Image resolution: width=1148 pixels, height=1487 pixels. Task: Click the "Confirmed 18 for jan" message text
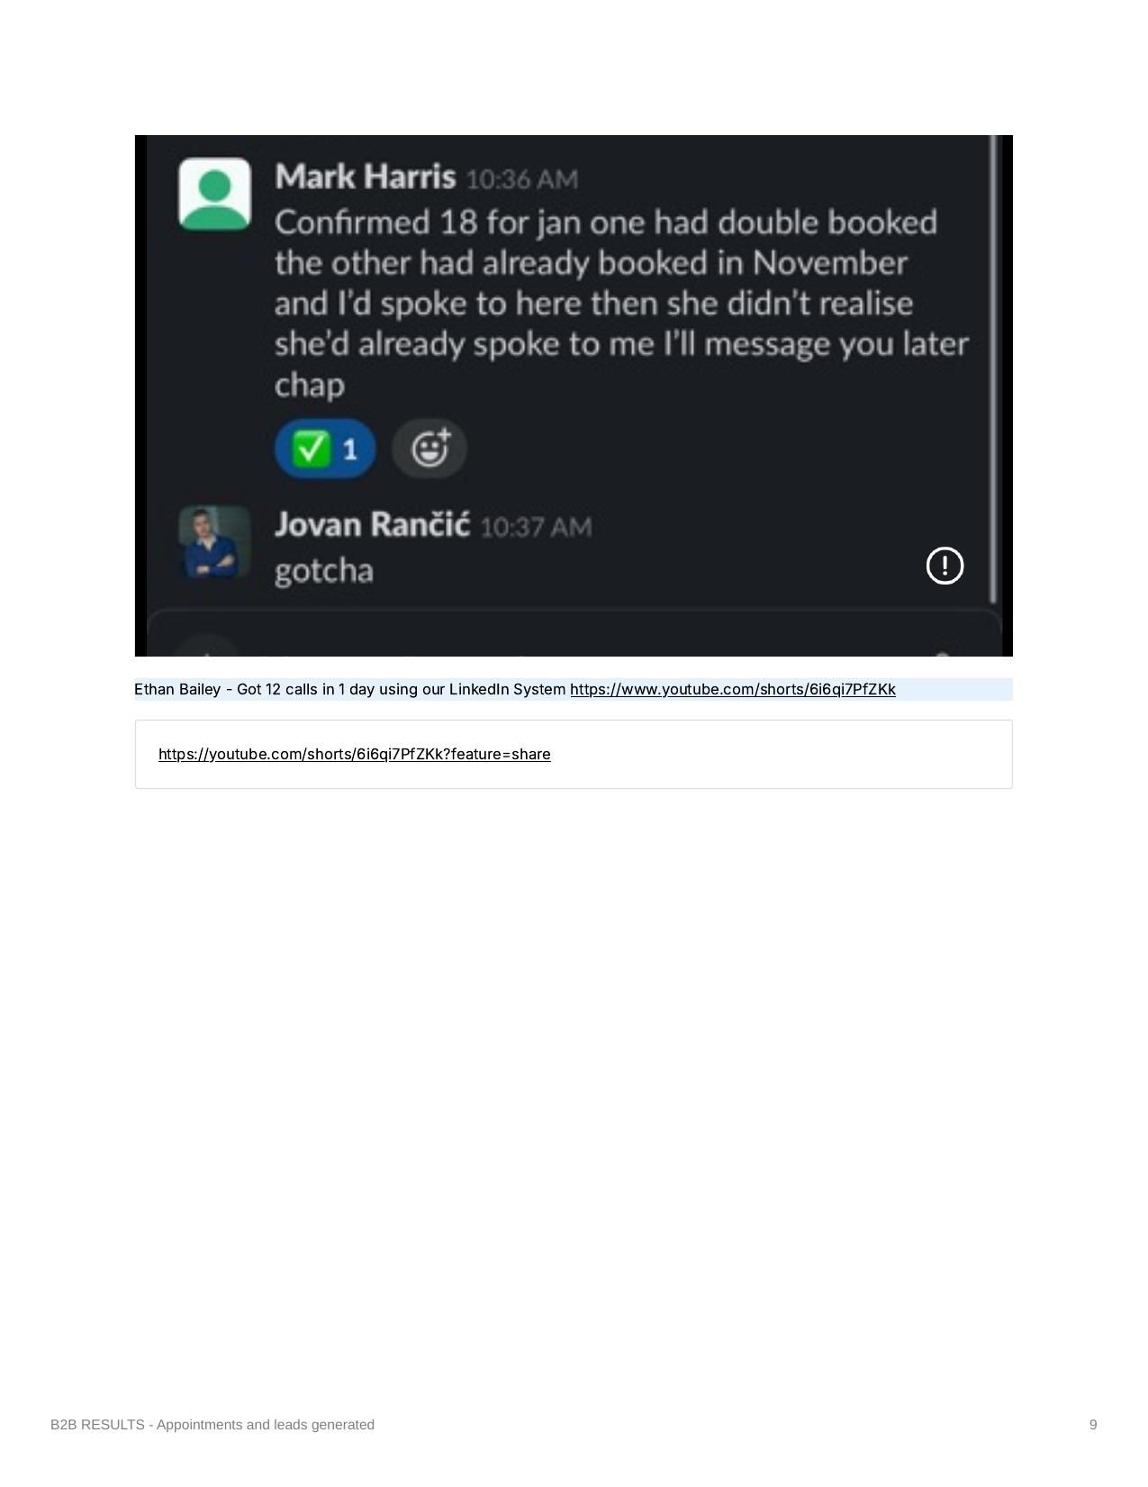[621, 303]
